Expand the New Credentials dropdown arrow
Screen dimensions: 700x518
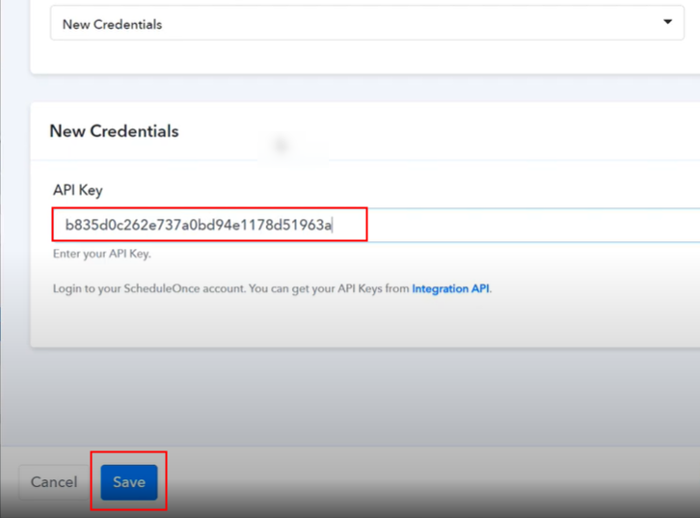(x=667, y=22)
